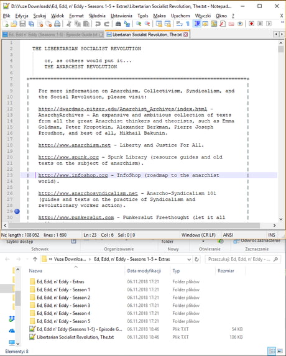Click the Close All toolbar icon
The width and height of the screenshot is (286, 356).
pos(48,24)
